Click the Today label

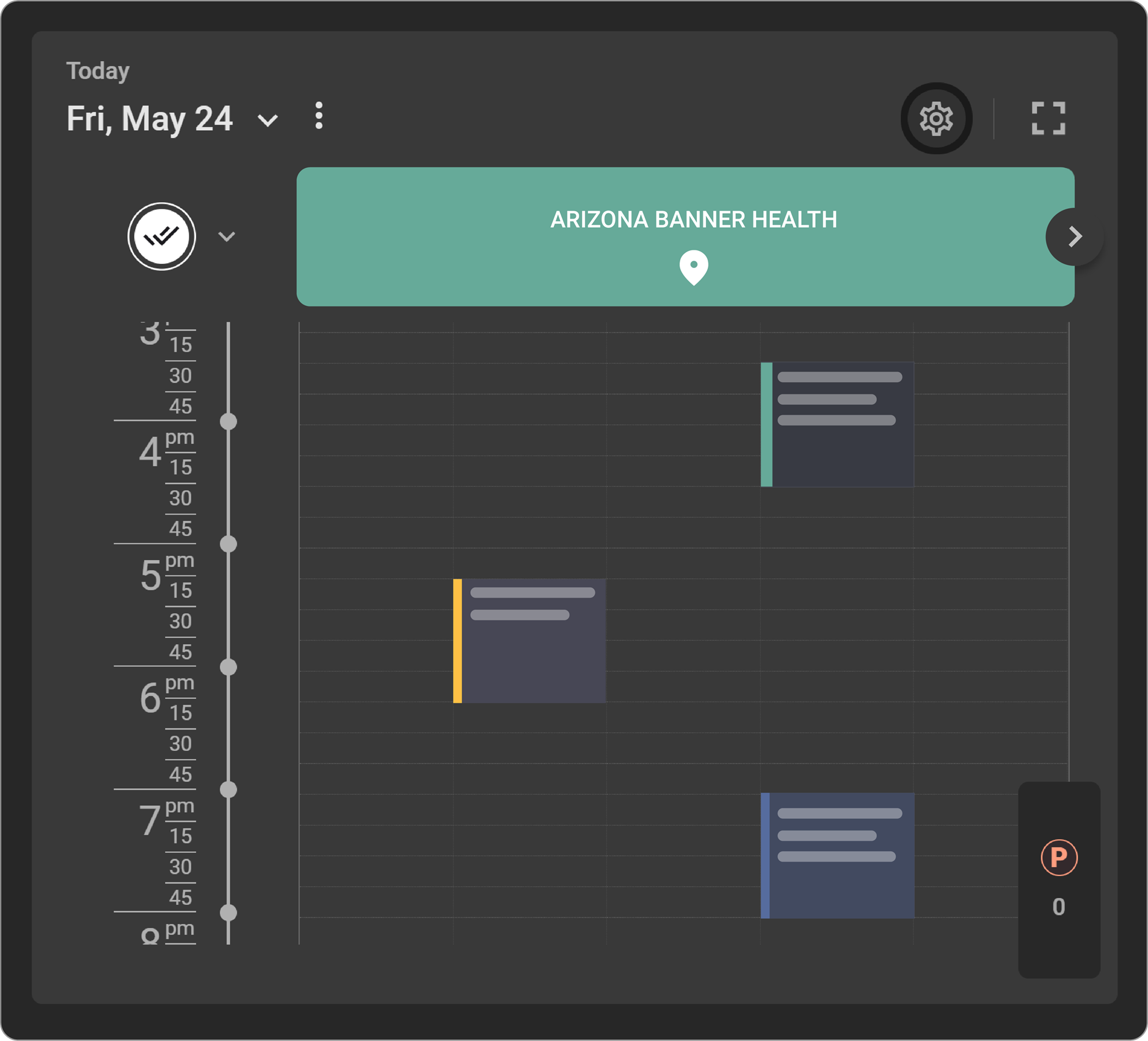coord(98,71)
